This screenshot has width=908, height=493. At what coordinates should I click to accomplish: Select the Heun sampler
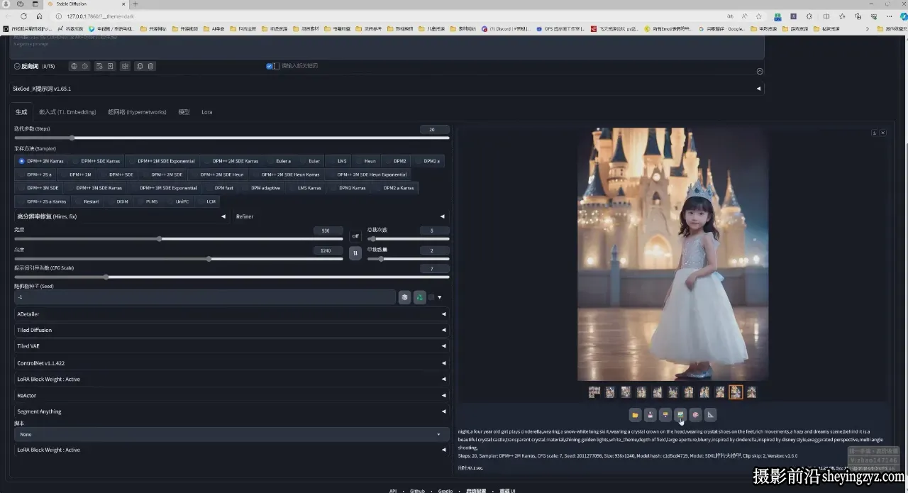(x=366, y=161)
